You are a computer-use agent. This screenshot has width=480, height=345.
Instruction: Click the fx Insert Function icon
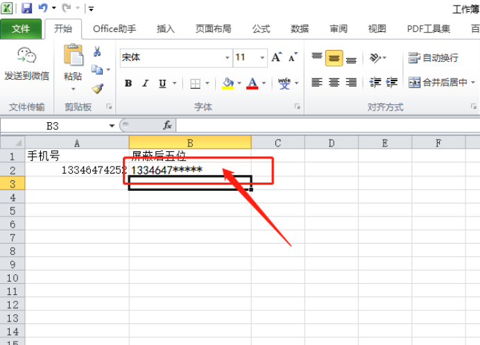coord(167,126)
